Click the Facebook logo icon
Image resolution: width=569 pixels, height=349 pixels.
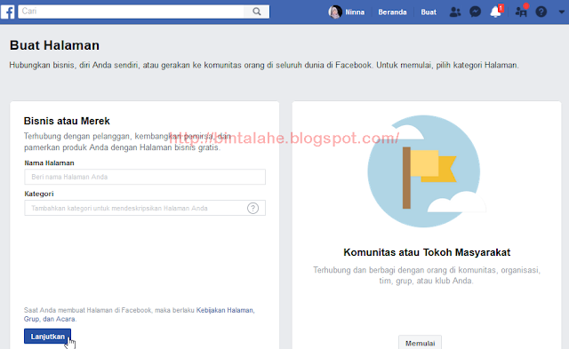(x=8, y=12)
